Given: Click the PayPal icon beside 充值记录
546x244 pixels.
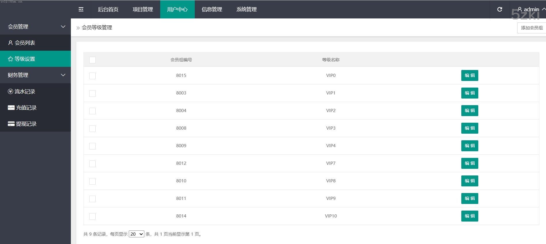Looking at the screenshot, I should [11, 108].
